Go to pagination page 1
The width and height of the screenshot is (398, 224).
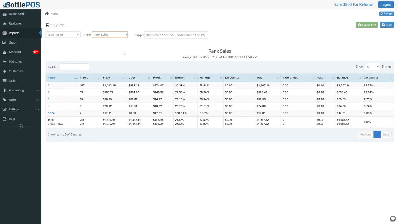pos(377,135)
